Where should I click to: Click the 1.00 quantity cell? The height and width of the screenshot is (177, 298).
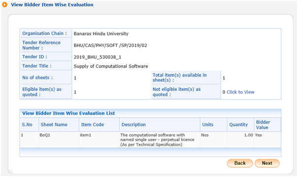(249, 135)
